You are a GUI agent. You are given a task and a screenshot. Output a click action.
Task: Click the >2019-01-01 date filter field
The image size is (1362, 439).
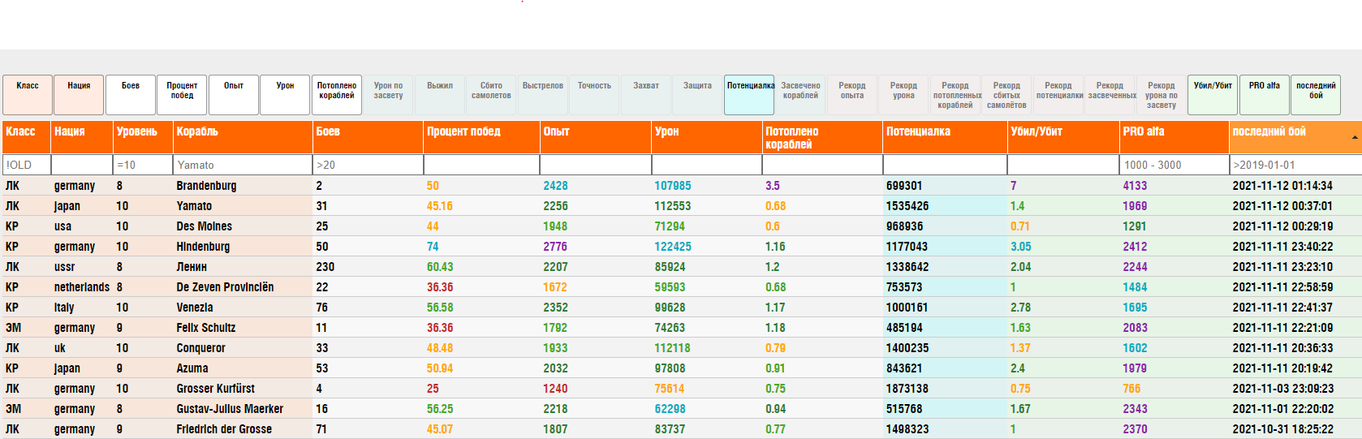coord(1295,165)
